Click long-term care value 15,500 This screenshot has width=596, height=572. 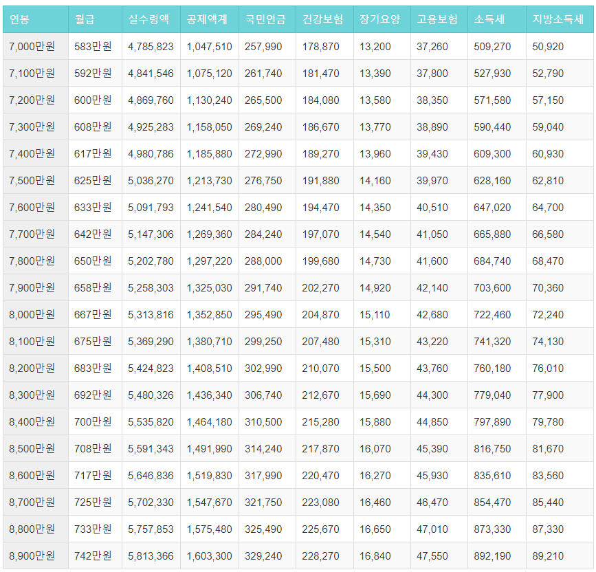click(x=375, y=368)
